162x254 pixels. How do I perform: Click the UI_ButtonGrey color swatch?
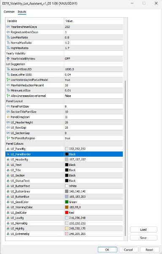pyautogui.click(x=67, y=191)
